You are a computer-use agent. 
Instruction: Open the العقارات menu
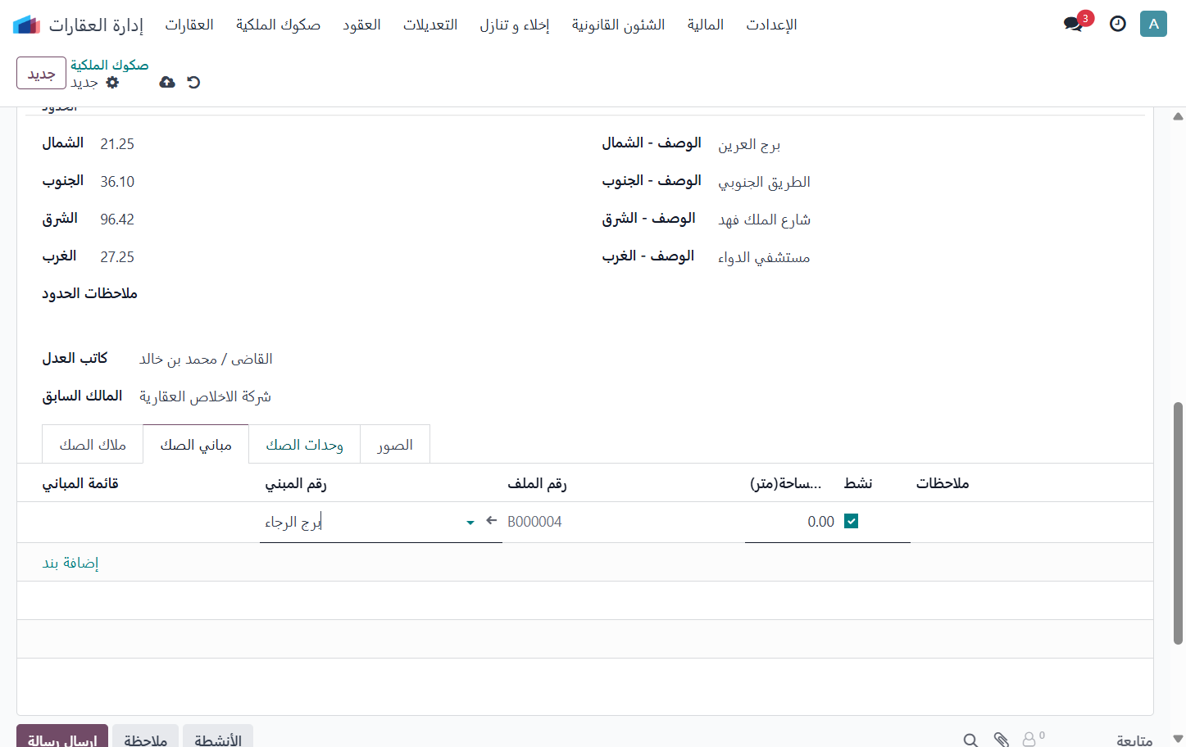[189, 25]
